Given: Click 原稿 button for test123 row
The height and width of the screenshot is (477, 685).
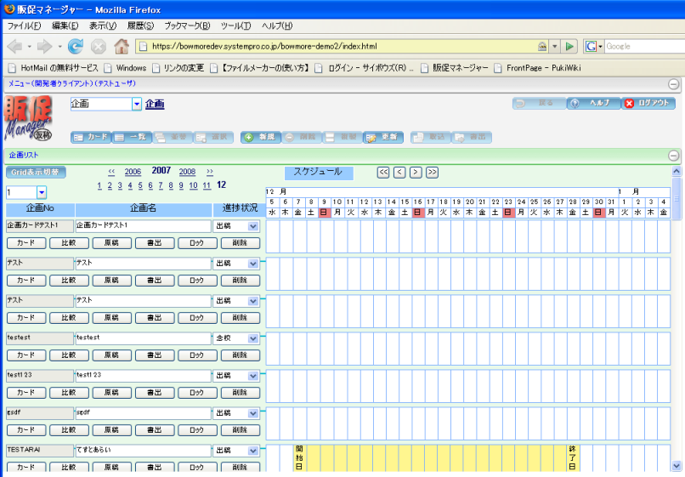Looking at the screenshot, I should tap(112, 393).
